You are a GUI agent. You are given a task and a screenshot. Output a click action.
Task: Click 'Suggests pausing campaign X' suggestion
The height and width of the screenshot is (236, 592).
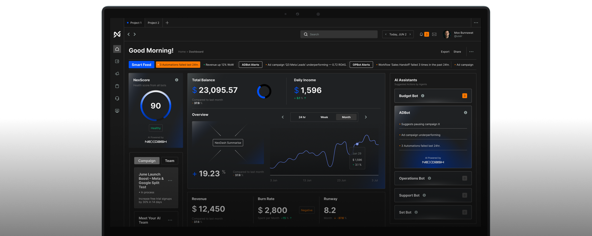tap(421, 124)
